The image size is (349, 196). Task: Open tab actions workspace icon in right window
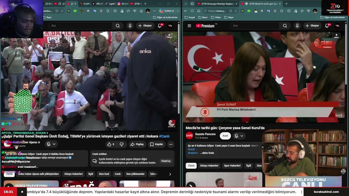(192, 4)
